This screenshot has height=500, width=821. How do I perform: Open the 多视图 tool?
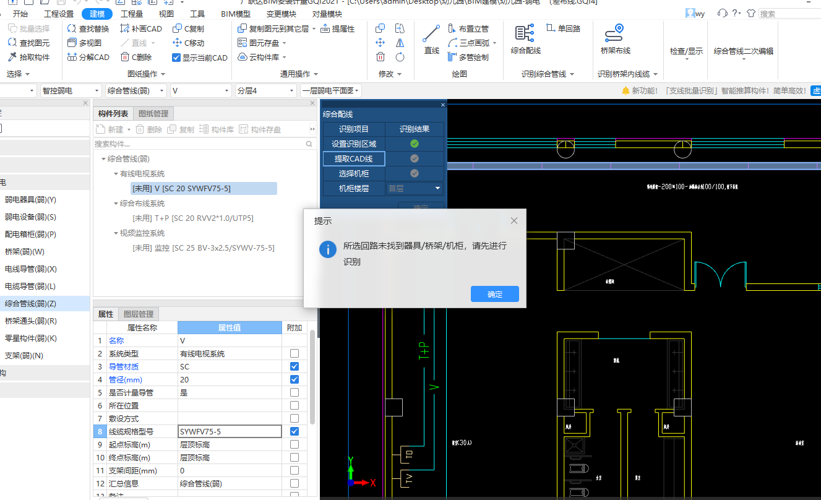click(x=84, y=43)
